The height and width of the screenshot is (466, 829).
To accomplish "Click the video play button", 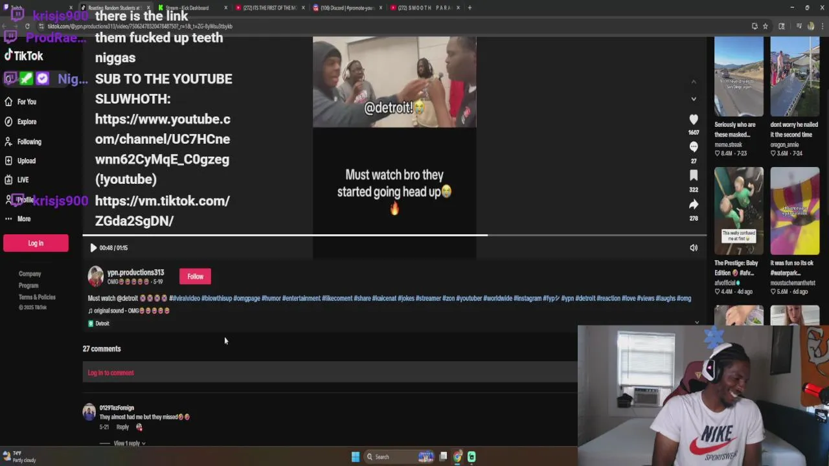I will (93, 248).
